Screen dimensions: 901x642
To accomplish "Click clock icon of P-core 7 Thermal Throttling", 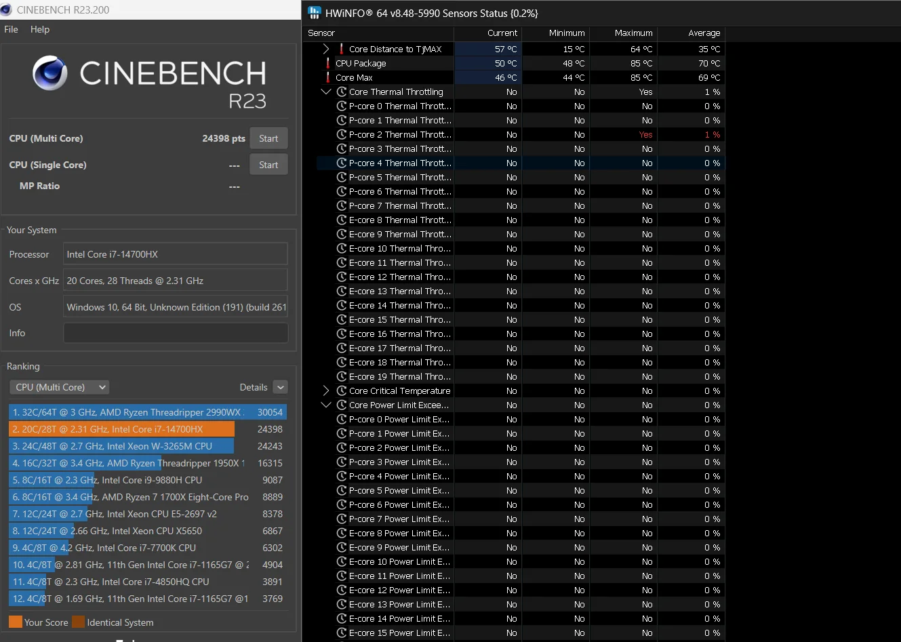I will click(342, 205).
